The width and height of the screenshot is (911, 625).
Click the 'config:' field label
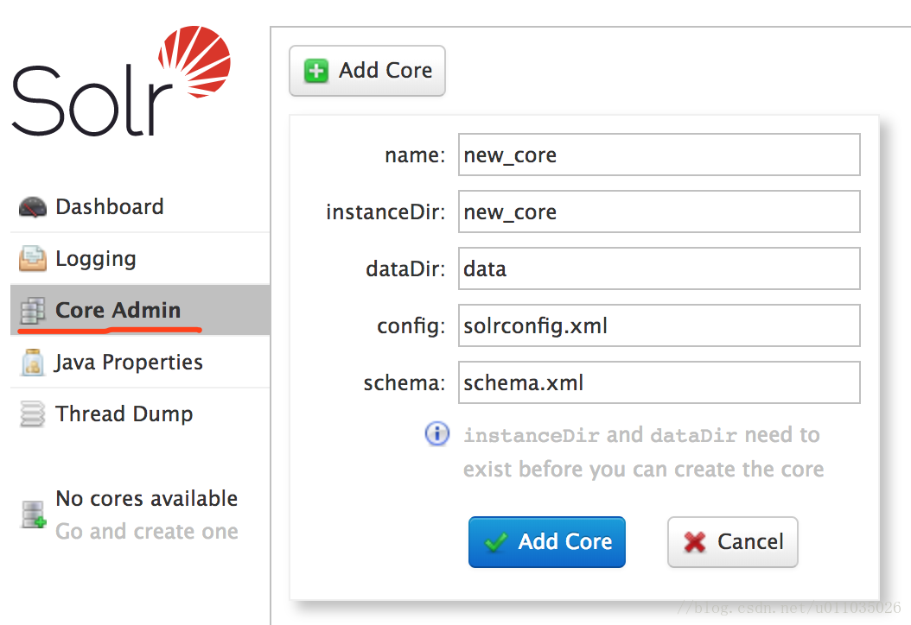pyautogui.click(x=411, y=326)
